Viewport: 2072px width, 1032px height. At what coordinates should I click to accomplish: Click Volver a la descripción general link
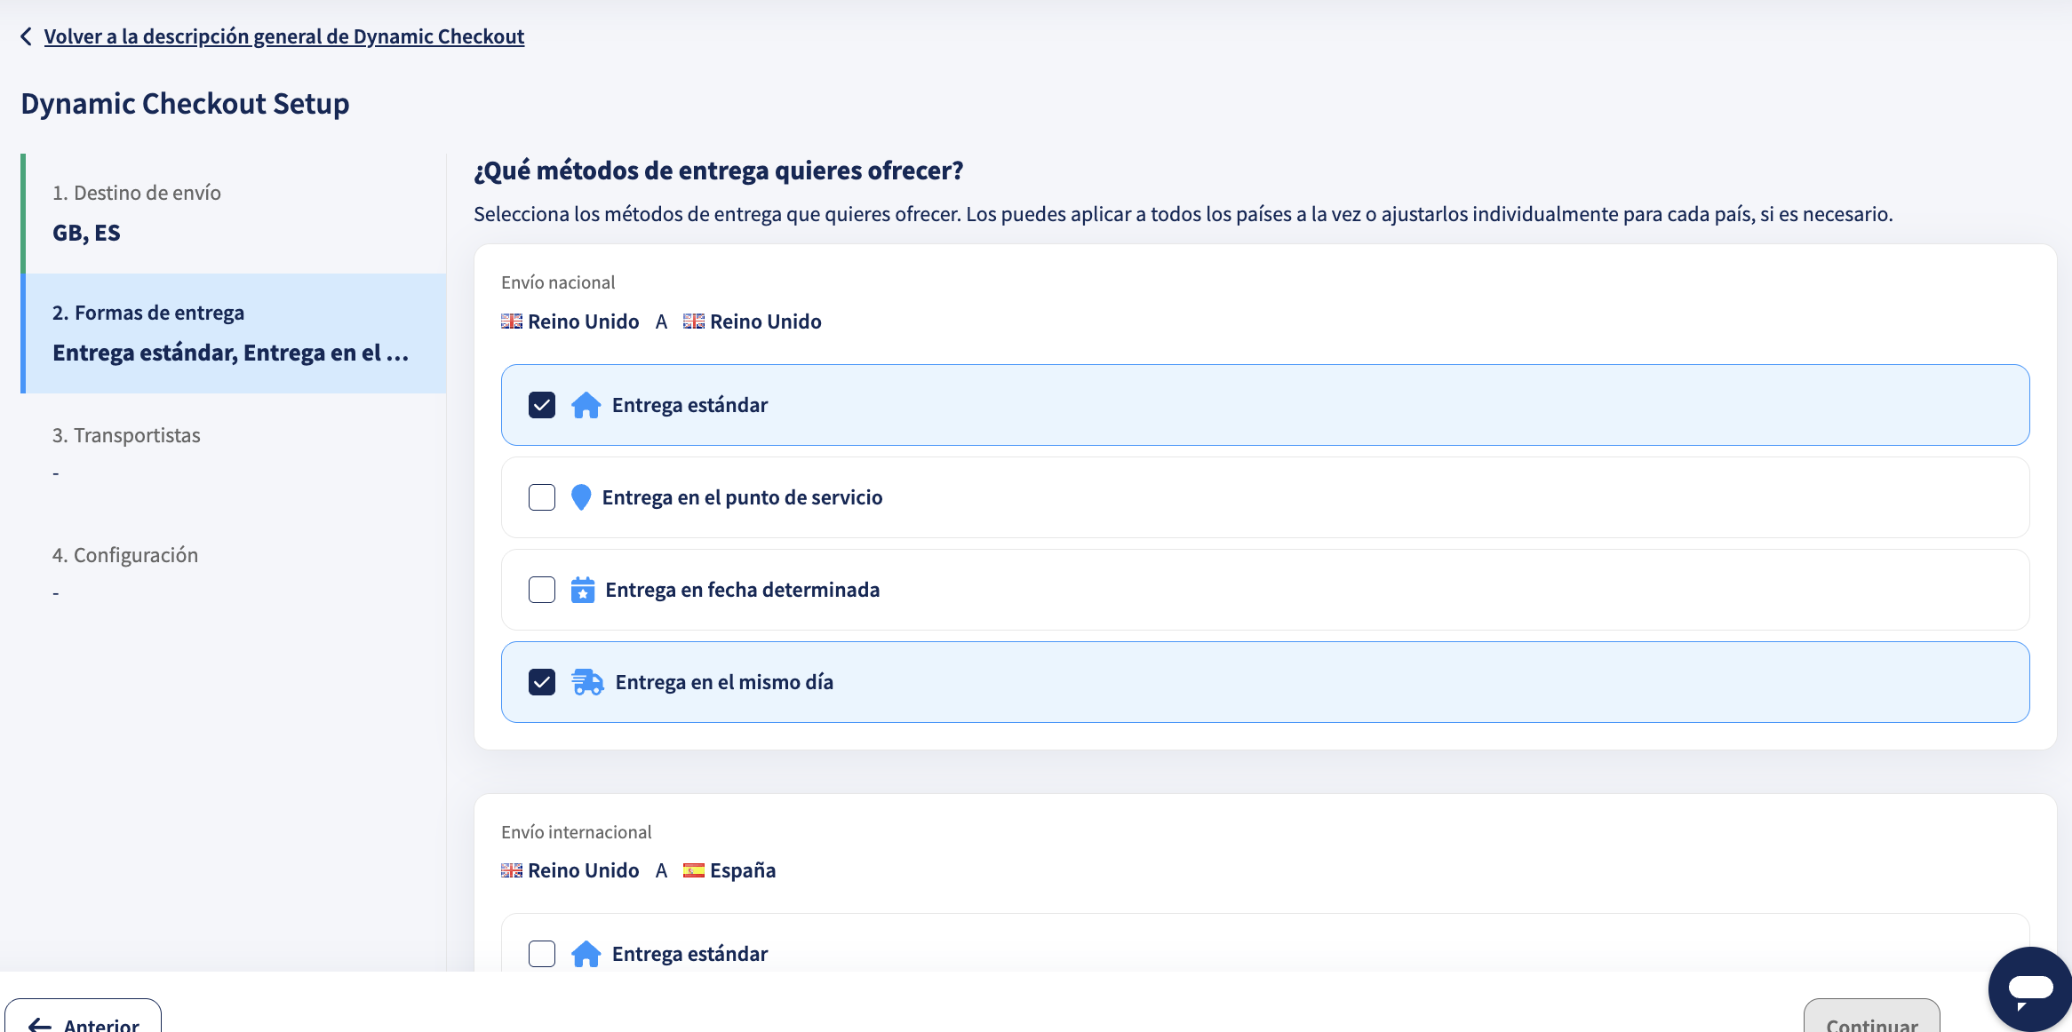(x=284, y=36)
